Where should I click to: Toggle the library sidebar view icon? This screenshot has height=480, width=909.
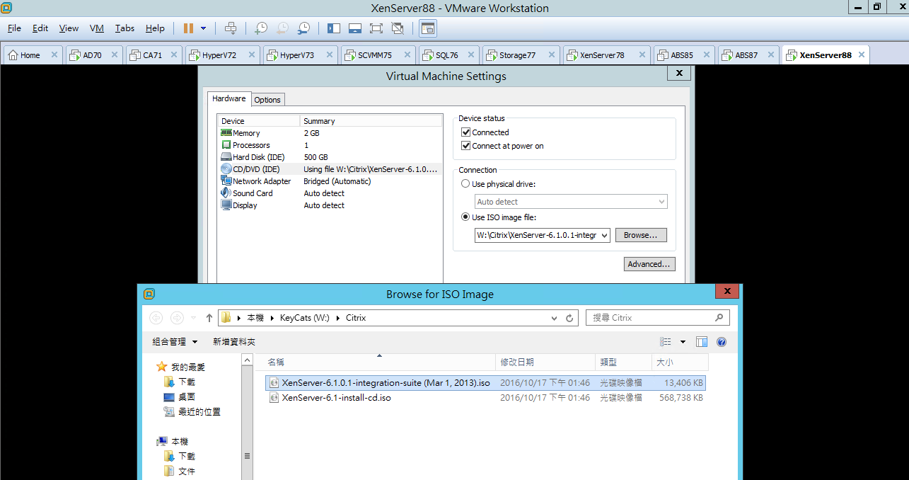pyautogui.click(x=334, y=28)
